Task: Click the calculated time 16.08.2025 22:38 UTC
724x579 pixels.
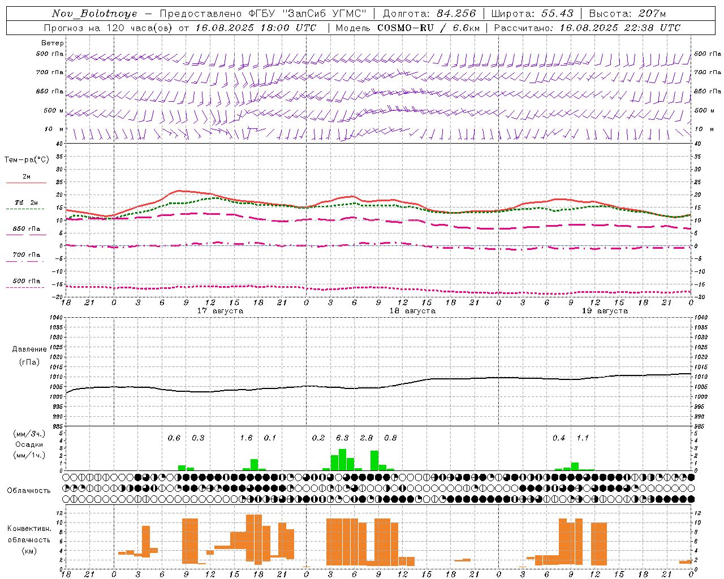Action: point(620,28)
